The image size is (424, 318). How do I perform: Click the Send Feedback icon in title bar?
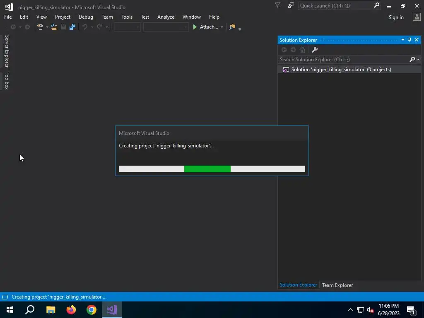tap(291, 5)
